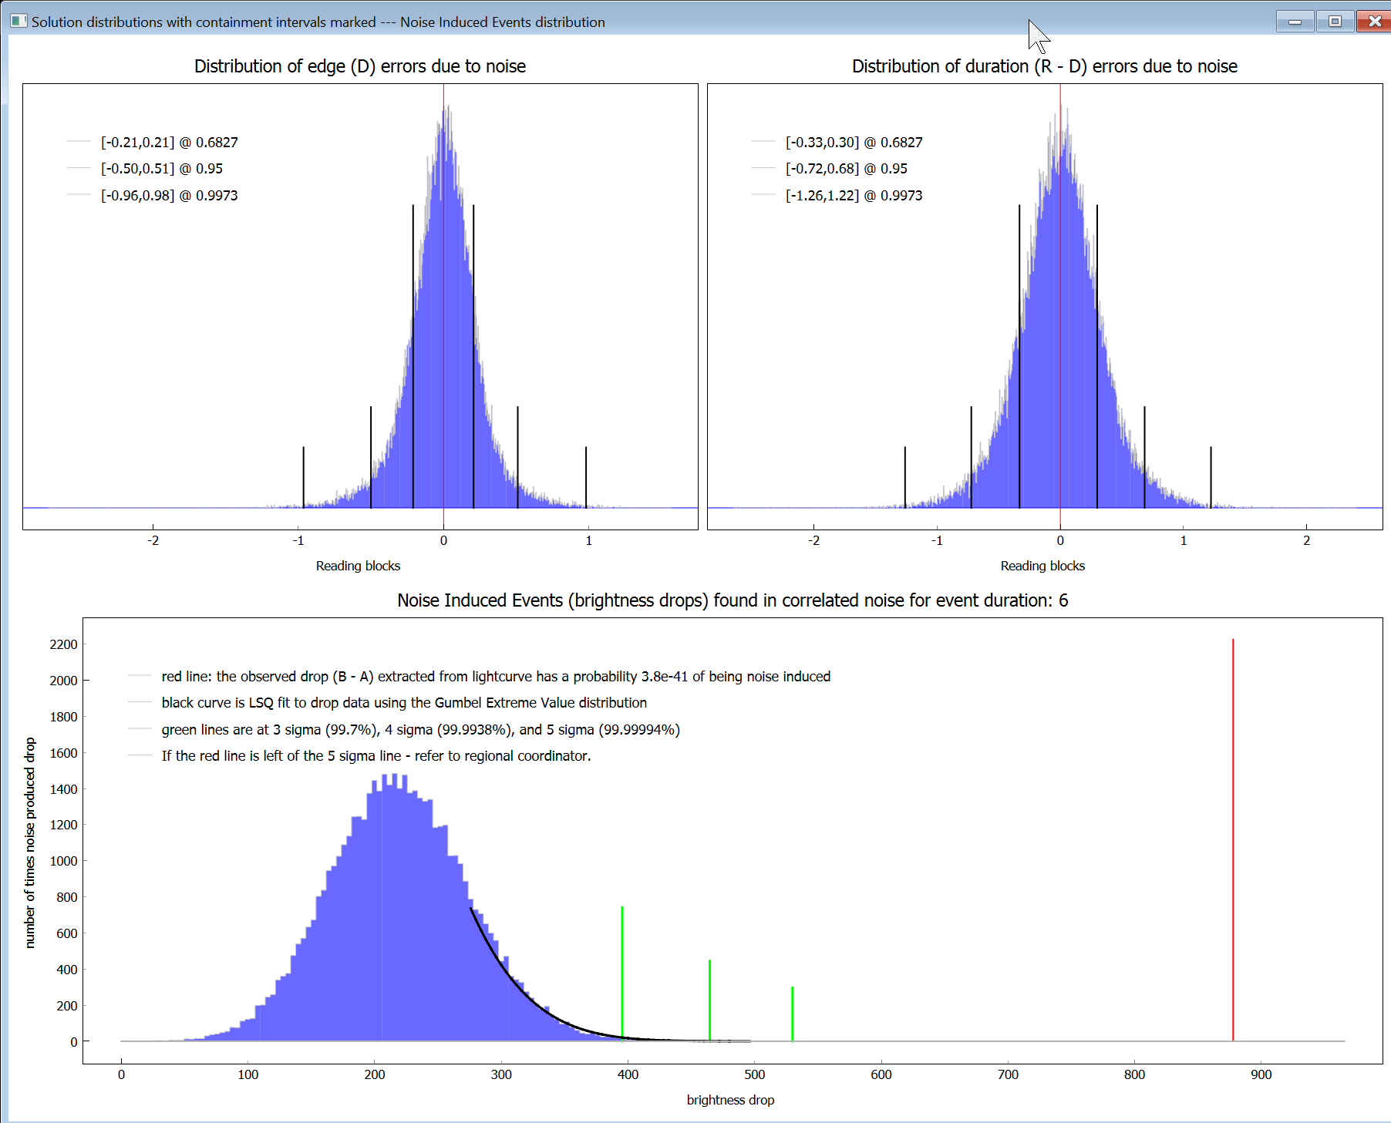The width and height of the screenshot is (1391, 1123).
Task: Click the peak of the noise drop histogram
Action: click(395, 777)
